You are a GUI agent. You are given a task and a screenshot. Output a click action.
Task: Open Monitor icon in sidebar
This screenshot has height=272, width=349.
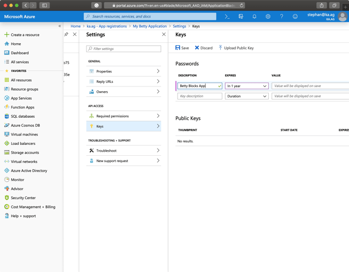(7, 180)
